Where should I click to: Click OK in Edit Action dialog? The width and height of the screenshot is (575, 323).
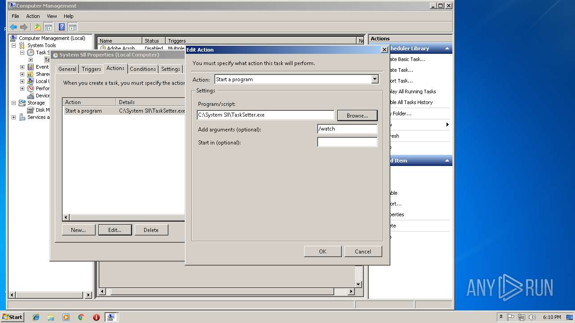tap(323, 251)
